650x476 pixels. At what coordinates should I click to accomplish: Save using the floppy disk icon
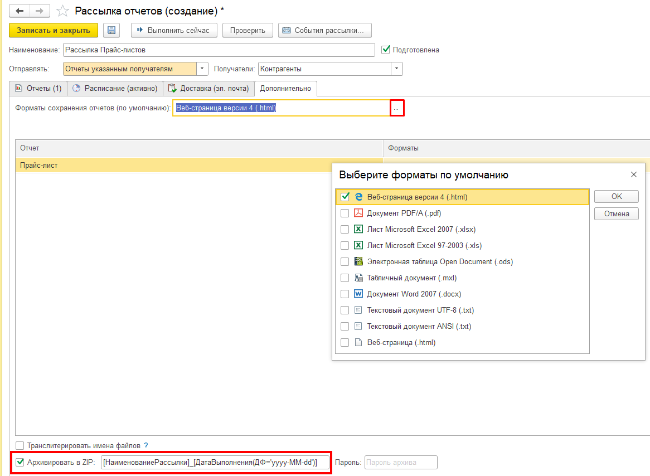111,30
